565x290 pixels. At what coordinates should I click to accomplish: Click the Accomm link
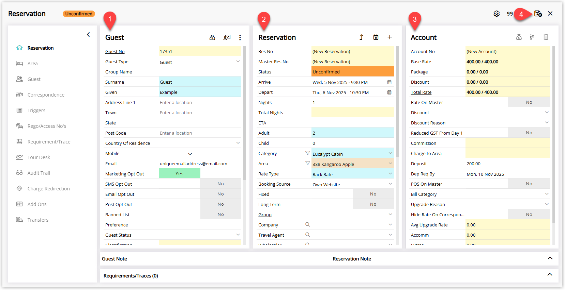pyautogui.click(x=420, y=235)
